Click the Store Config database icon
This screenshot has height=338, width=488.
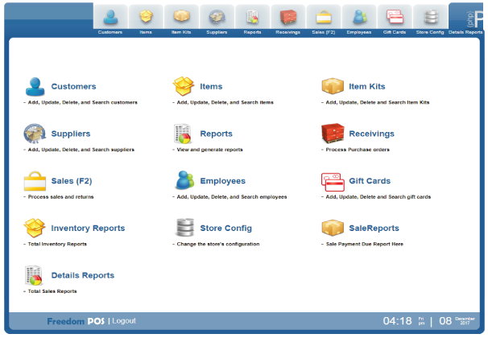click(184, 228)
